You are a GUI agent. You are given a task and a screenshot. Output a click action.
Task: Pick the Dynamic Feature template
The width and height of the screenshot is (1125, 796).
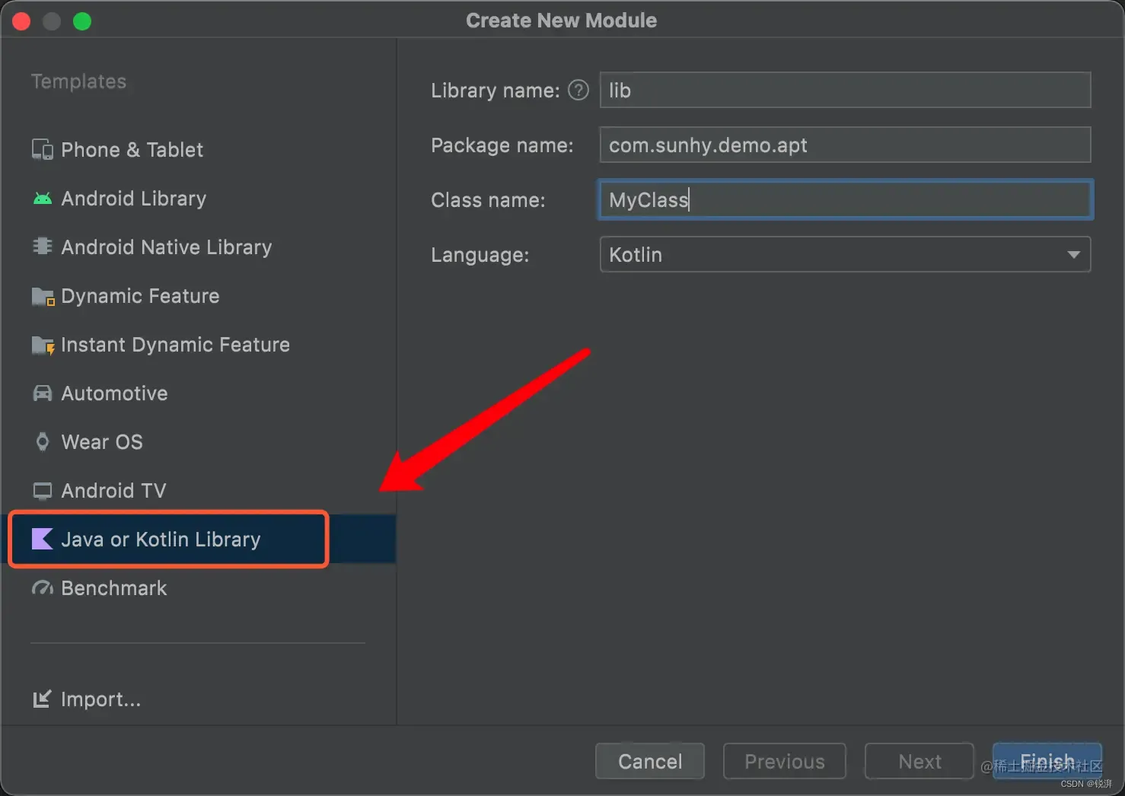(x=199, y=296)
